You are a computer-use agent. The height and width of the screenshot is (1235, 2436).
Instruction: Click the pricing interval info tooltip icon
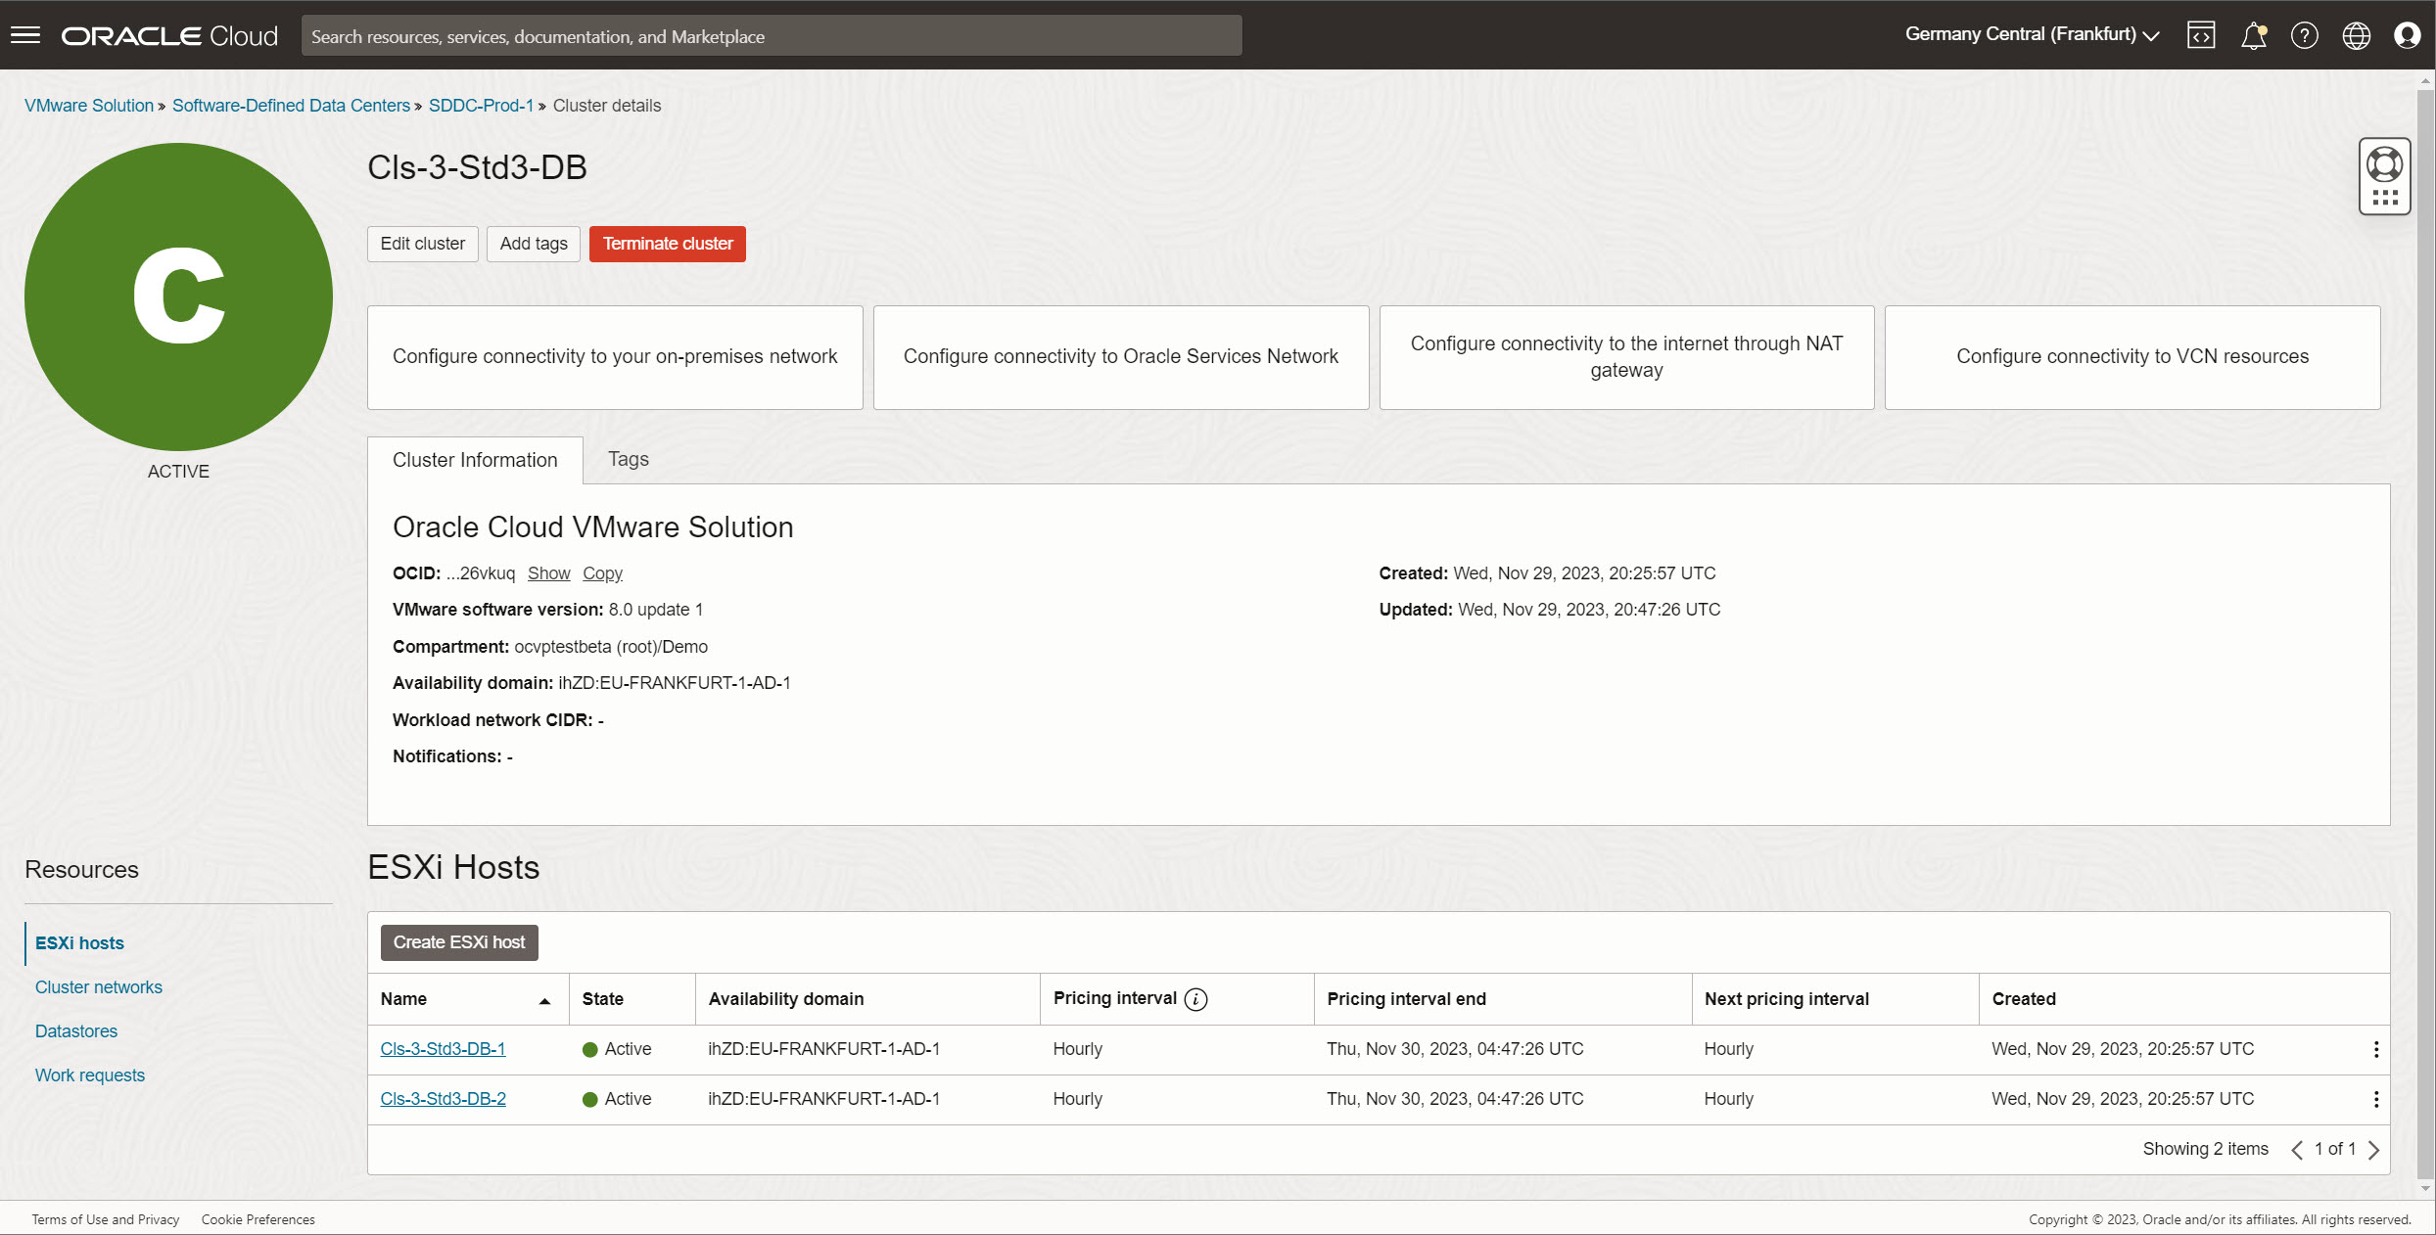1195,999
